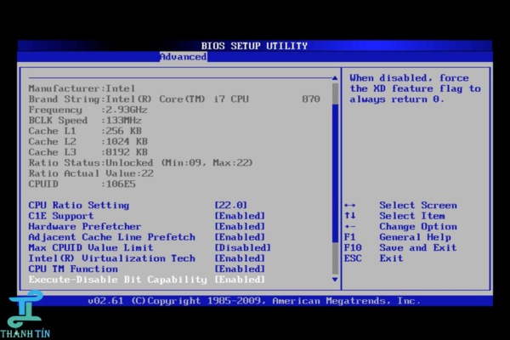Click the Manufacturer:Intel info line
The image size is (510, 340).
tap(82, 88)
